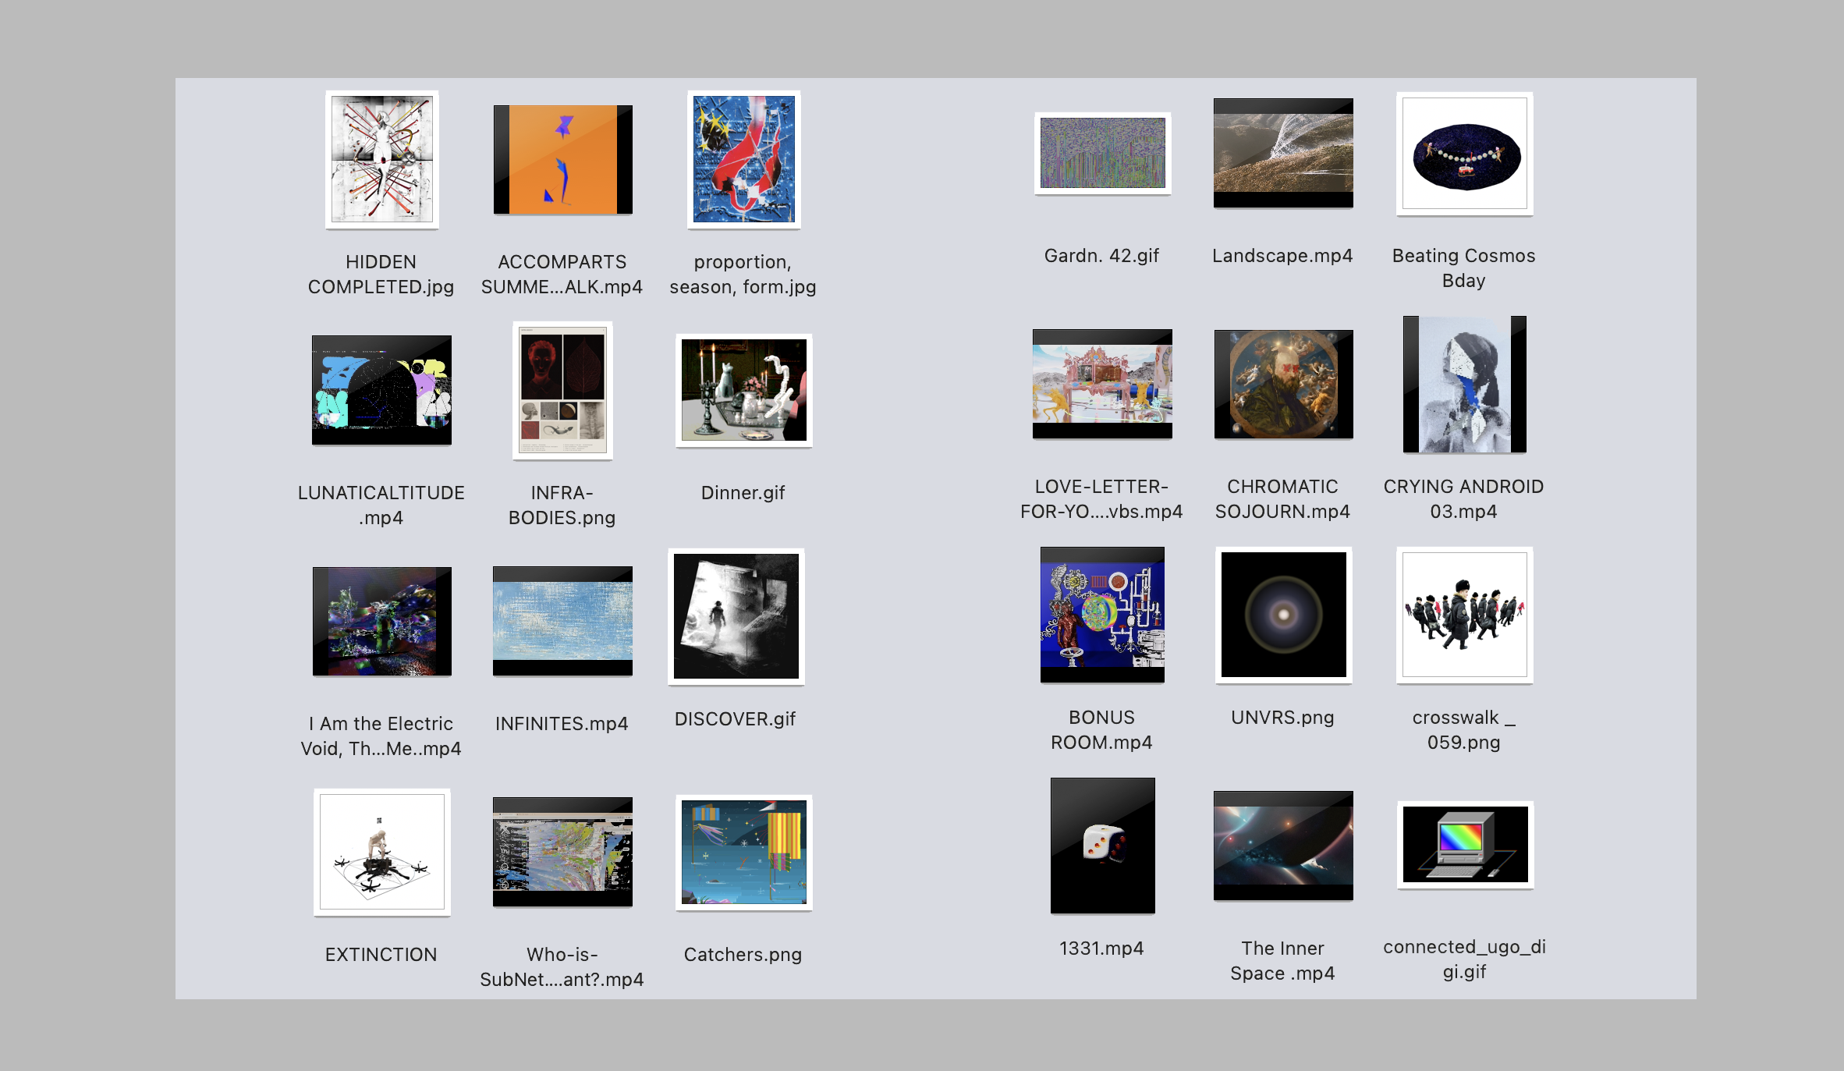Open the connected_ugo_digi.gif computer thumbnail
The width and height of the screenshot is (1844, 1071).
(1464, 845)
